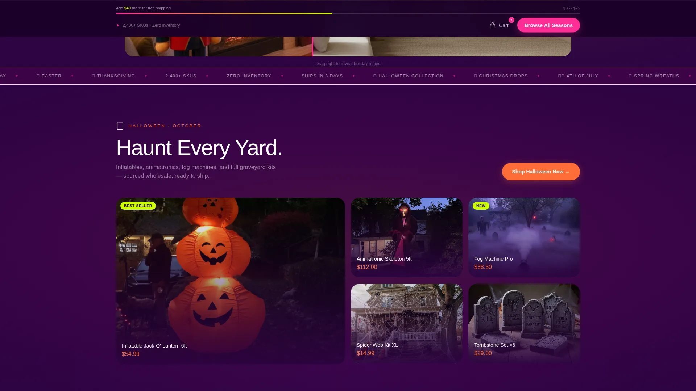This screenshot has height=391, width=696.
Task: Click SPRING WREATHS ticker item
Action: pyautogui.click(x=654, y=76)
